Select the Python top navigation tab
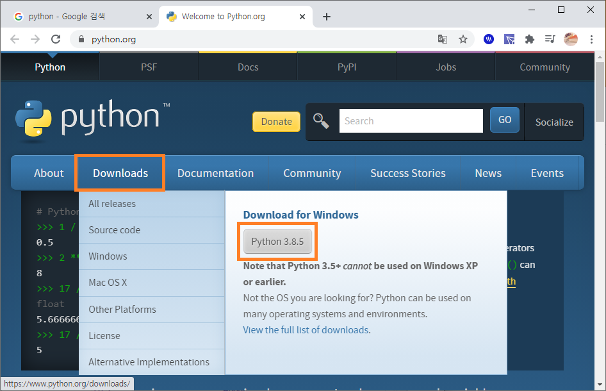This screenshot has height=391, width=606. (50, 67)
